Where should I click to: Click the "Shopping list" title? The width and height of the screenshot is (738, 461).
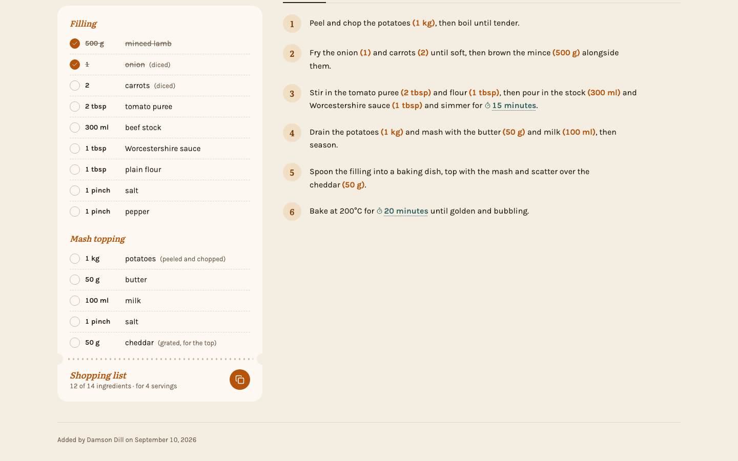pyautogui.click(x=98, y=375)
